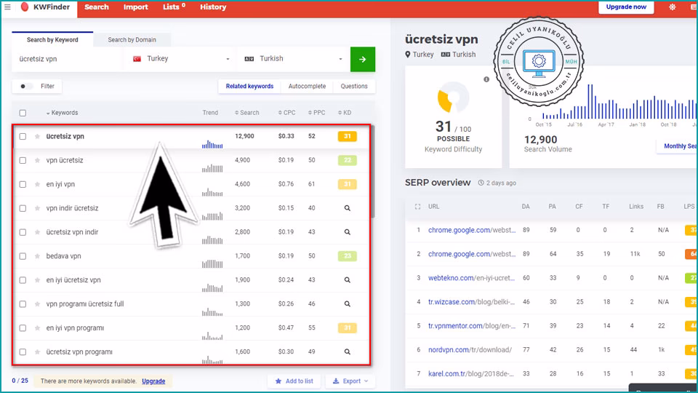This screenshot has height=393, width=698.
Task: Open the Turkey country dropdown
Action: (x=180, y=59)
